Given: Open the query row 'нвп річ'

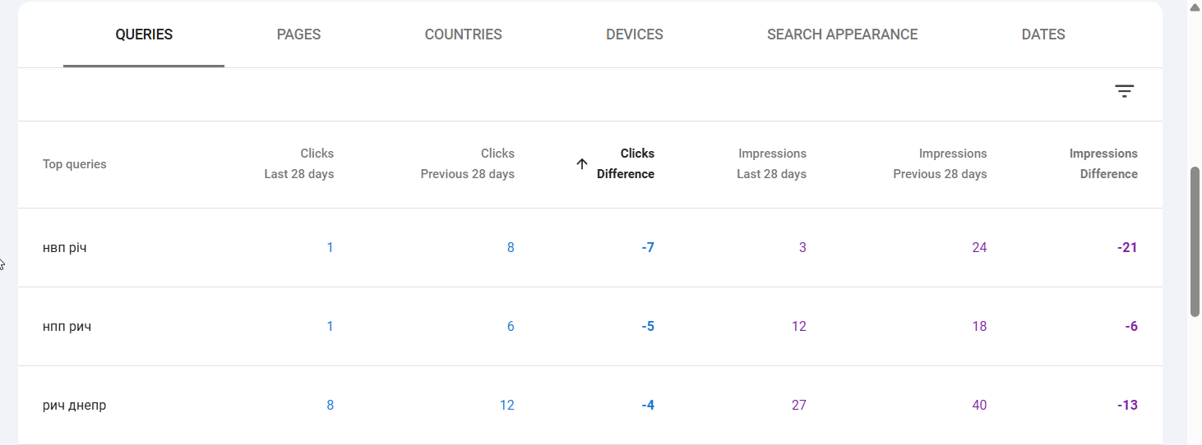Looking at the screenshot, I should [x=590, y=247].
